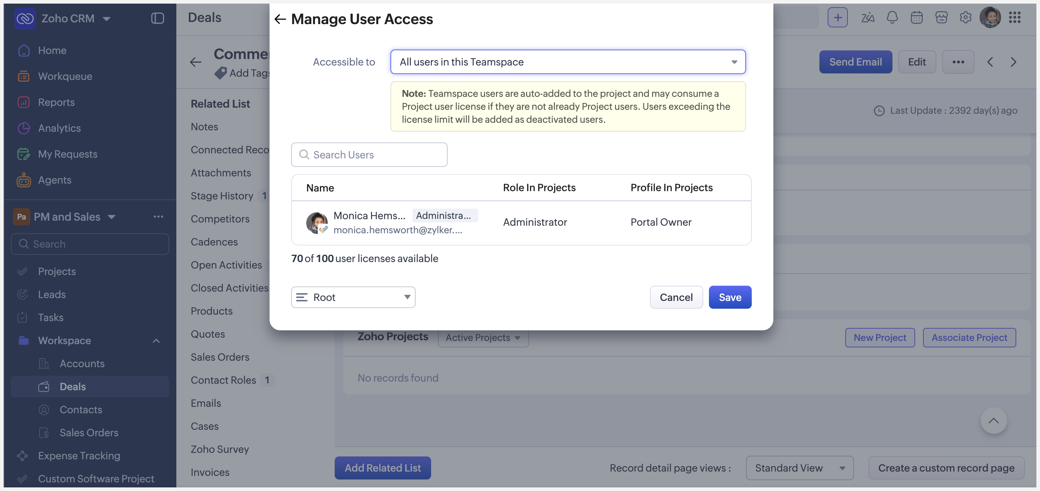Screen dimensions: 1040x491
Task: Click the monica.hemsworth@zylker email text
Action: [x=398, y=229]
